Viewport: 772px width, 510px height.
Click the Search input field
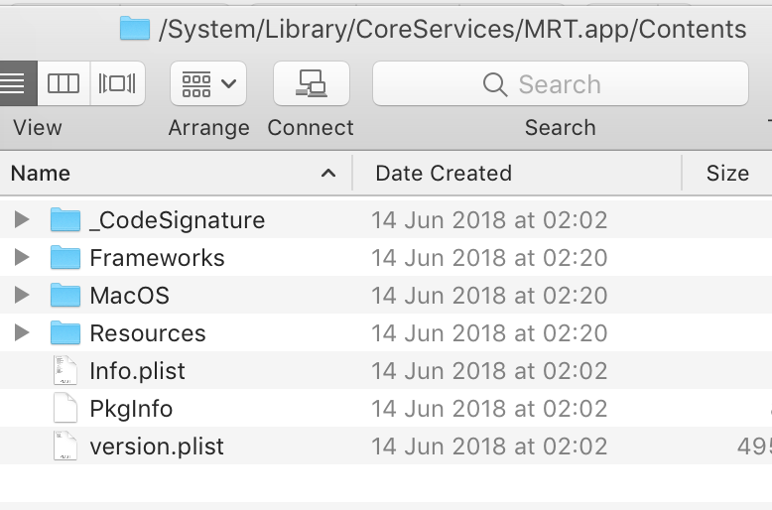click(560, 84)
